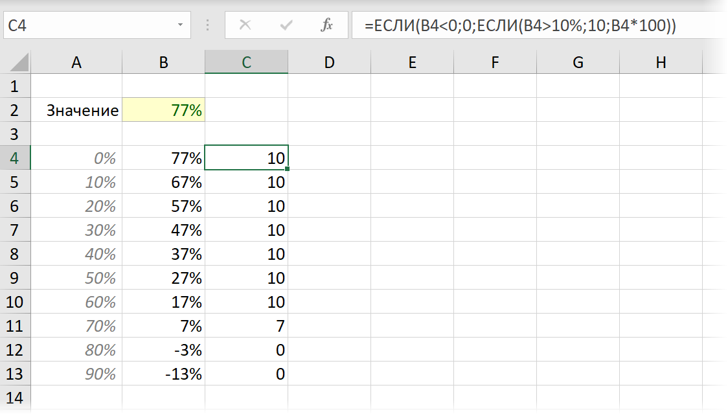Select column E header

pos(413,62)
